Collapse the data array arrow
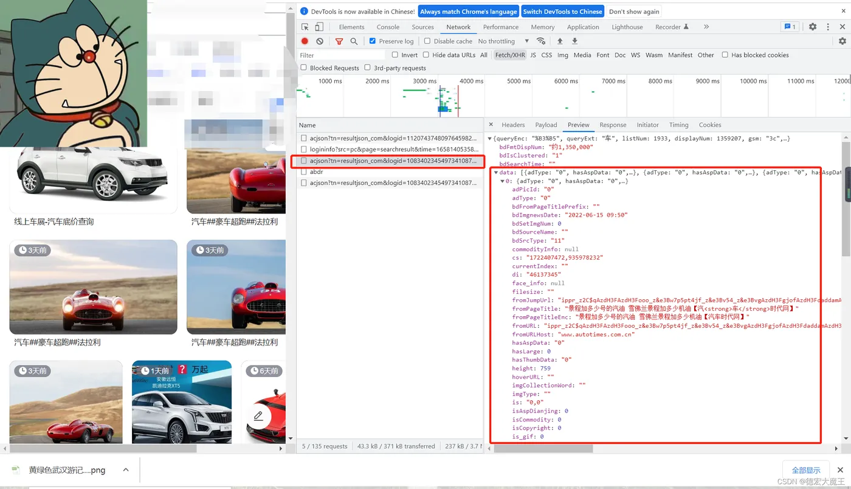Viewport: 851px width, 489px height. (x=496, y=173)
